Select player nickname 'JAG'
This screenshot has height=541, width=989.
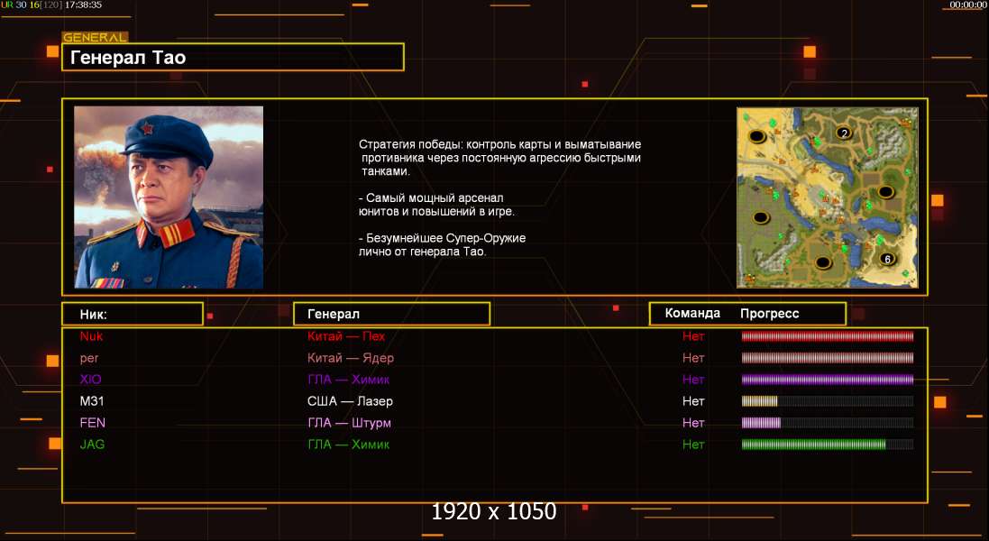click(92, 444)
